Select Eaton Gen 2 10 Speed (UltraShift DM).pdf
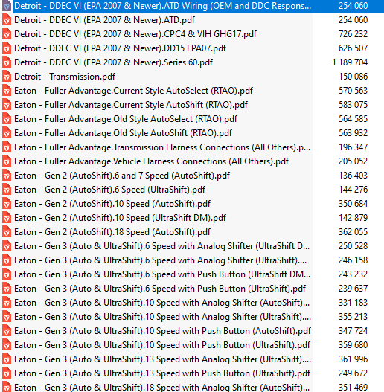 (x=120, y=218)
